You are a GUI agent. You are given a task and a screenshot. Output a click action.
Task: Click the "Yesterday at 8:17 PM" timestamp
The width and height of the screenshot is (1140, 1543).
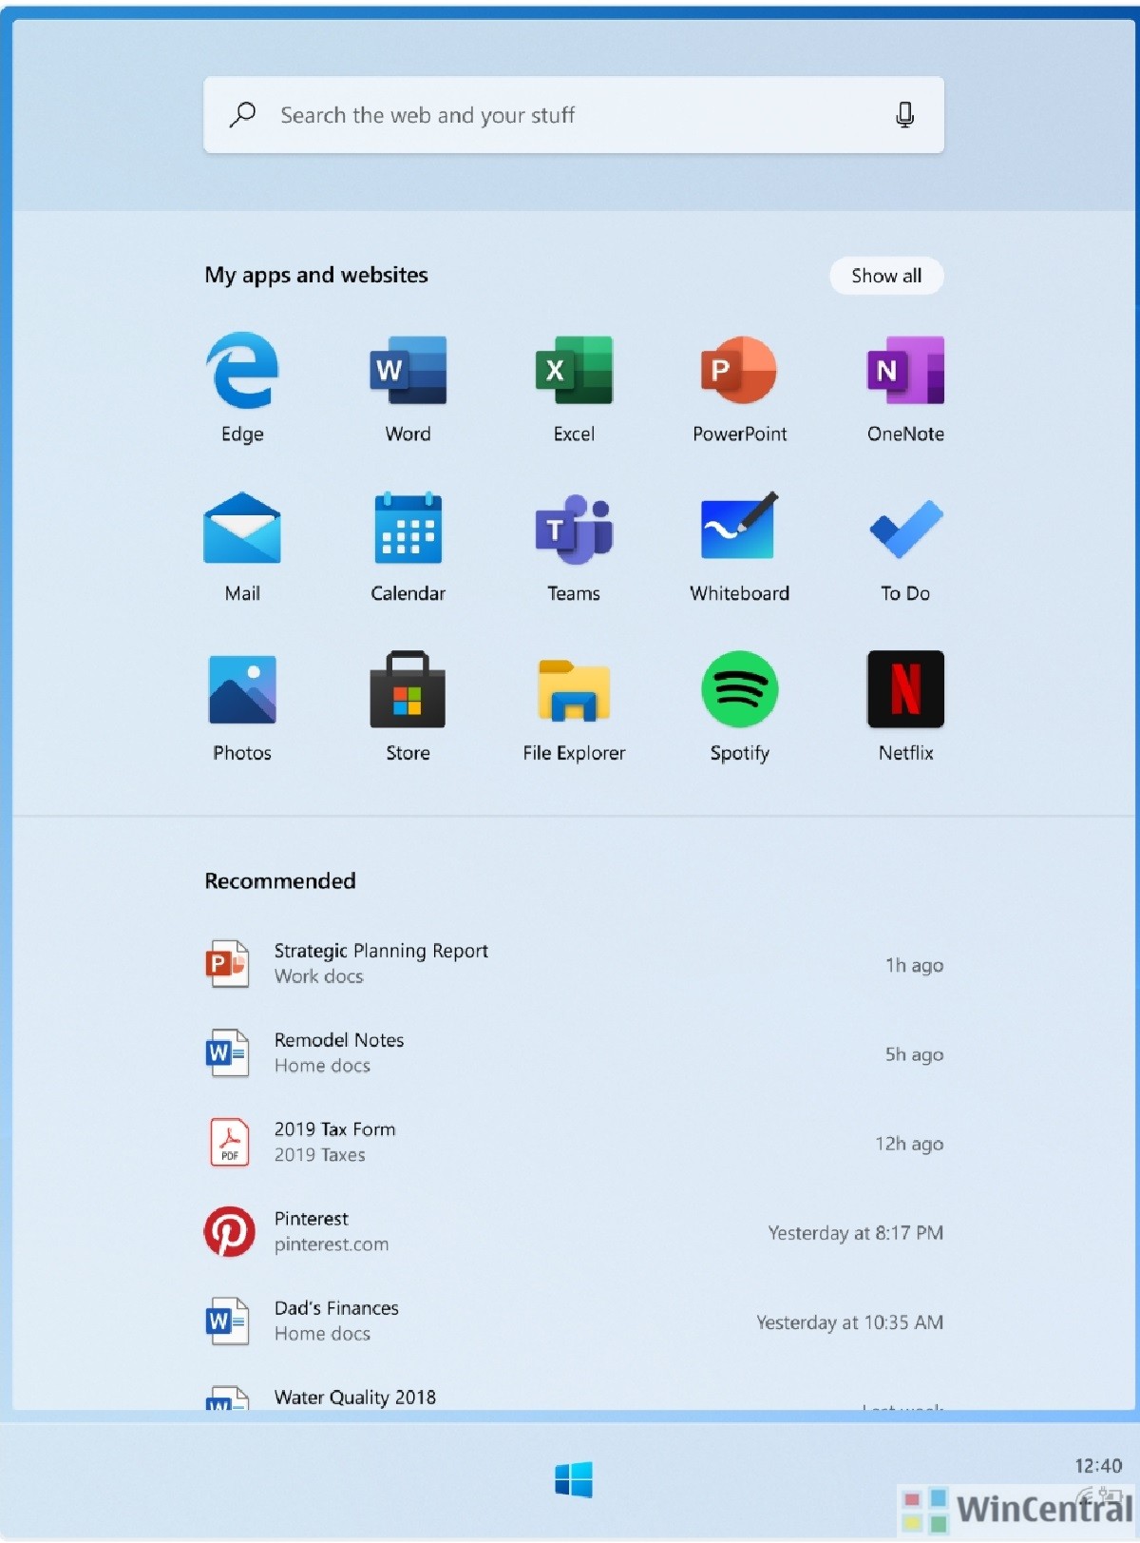point(855,1233)
